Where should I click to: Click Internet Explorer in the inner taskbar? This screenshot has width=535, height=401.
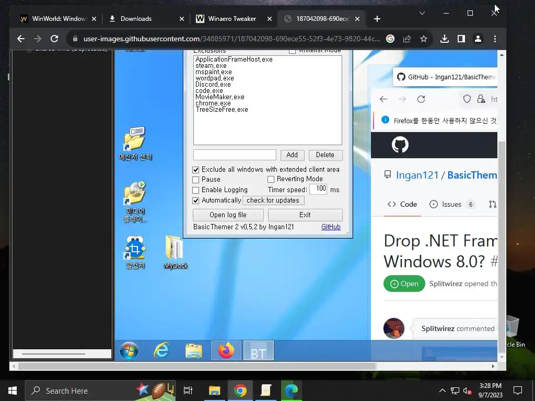tap(161, 350)
